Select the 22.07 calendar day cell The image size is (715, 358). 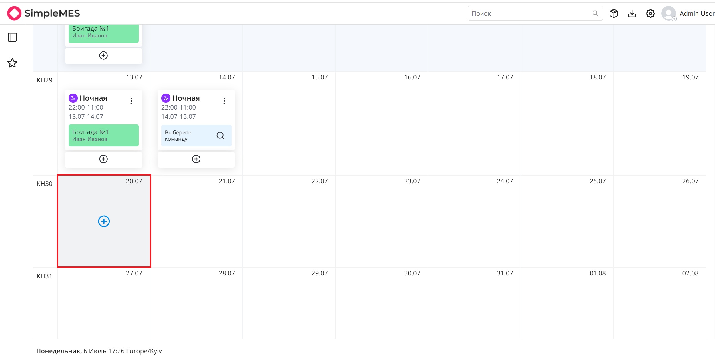[289, 221]
